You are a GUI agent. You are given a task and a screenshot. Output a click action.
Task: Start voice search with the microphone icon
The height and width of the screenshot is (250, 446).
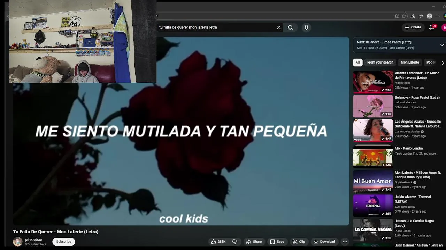306,27
